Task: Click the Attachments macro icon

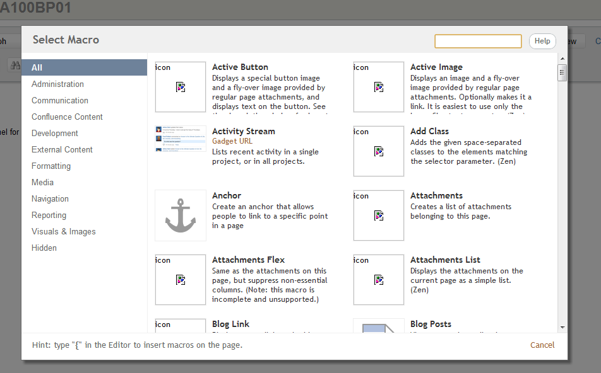Action: [x=379, y=215]
